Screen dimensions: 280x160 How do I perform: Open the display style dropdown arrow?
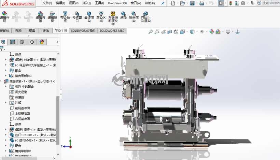coord(197,32)
